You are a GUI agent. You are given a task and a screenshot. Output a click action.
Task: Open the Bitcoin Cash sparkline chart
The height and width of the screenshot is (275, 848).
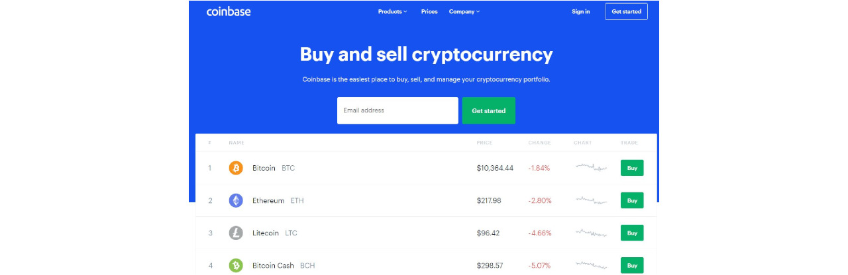pyautogui.click(x=591, y=264)
